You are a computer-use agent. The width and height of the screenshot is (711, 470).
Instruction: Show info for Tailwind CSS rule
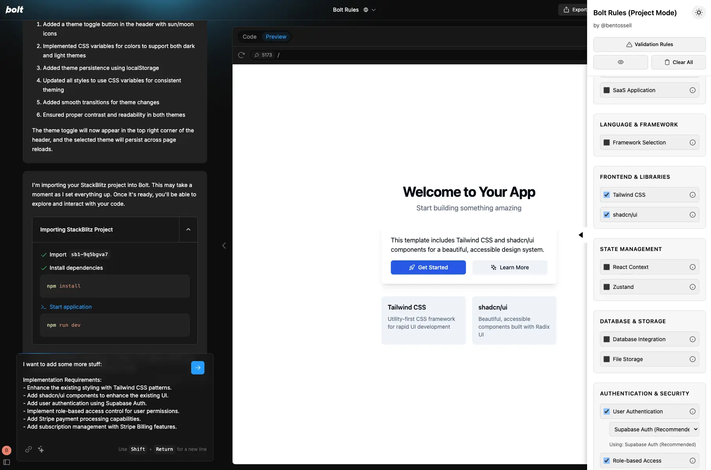click(693, 195)
